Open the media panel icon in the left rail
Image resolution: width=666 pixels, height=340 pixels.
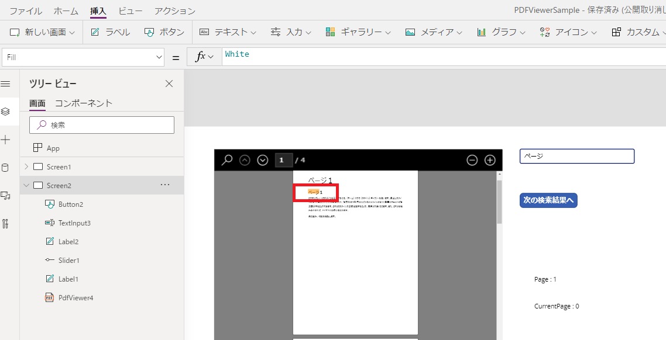pyautogui.click(x=6, y=195)
